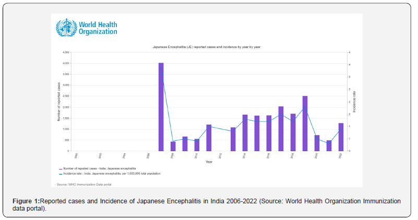Click the Source: WHO Immunization Data portal text

pos(84,185)
